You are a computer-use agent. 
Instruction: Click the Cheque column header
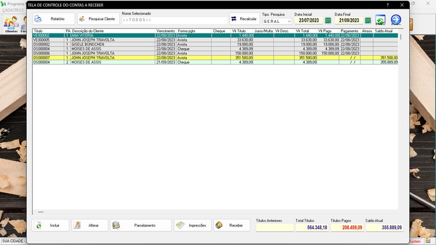click(221, 31)
